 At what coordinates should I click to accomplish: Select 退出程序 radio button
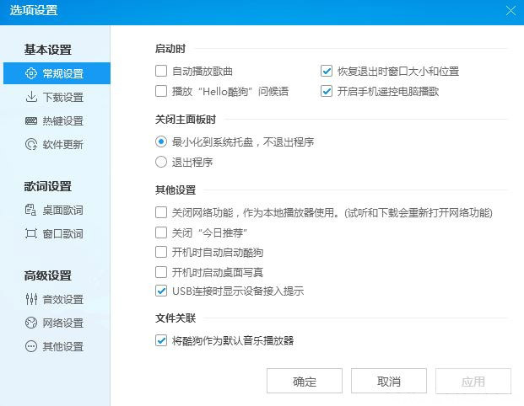(x=161, y=162)
